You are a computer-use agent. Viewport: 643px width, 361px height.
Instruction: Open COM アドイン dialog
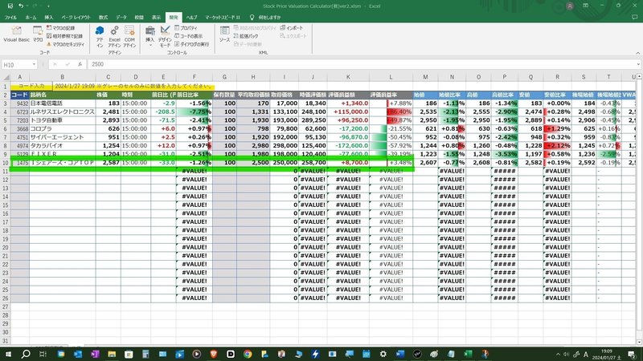tap(129, 37)
